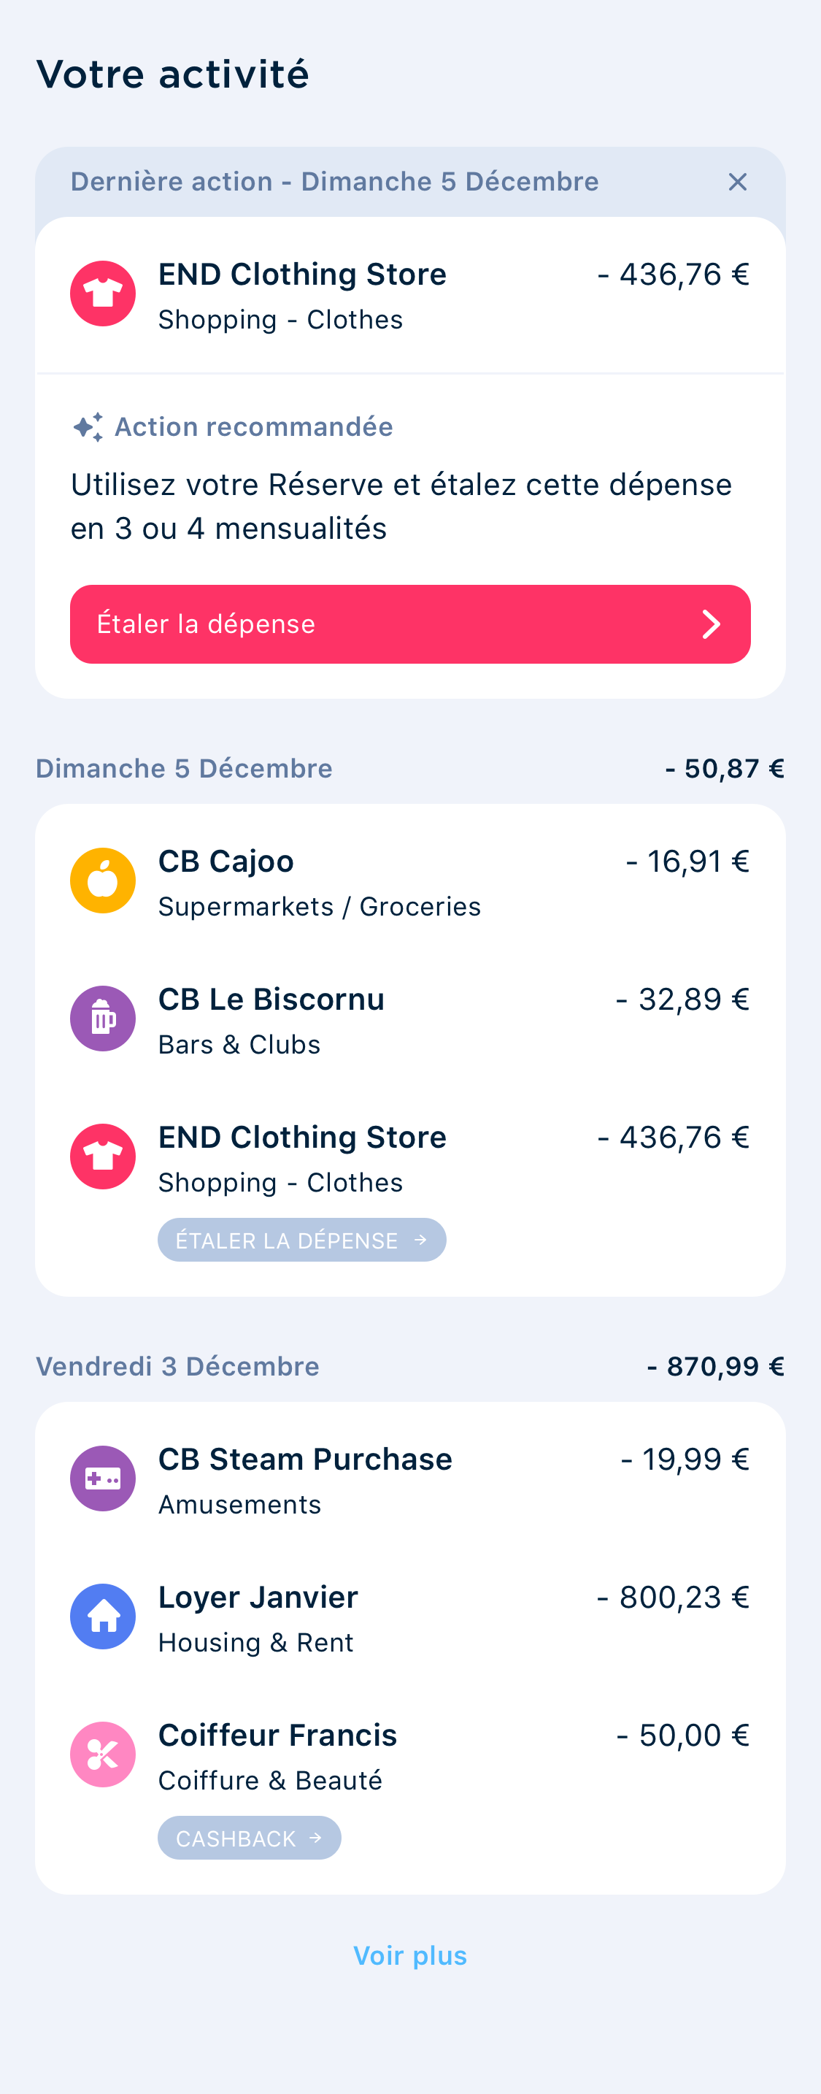Click the pink scissors icon for Coiffeur Francis
The image size is (821, 2094).
pos(102,1755)
